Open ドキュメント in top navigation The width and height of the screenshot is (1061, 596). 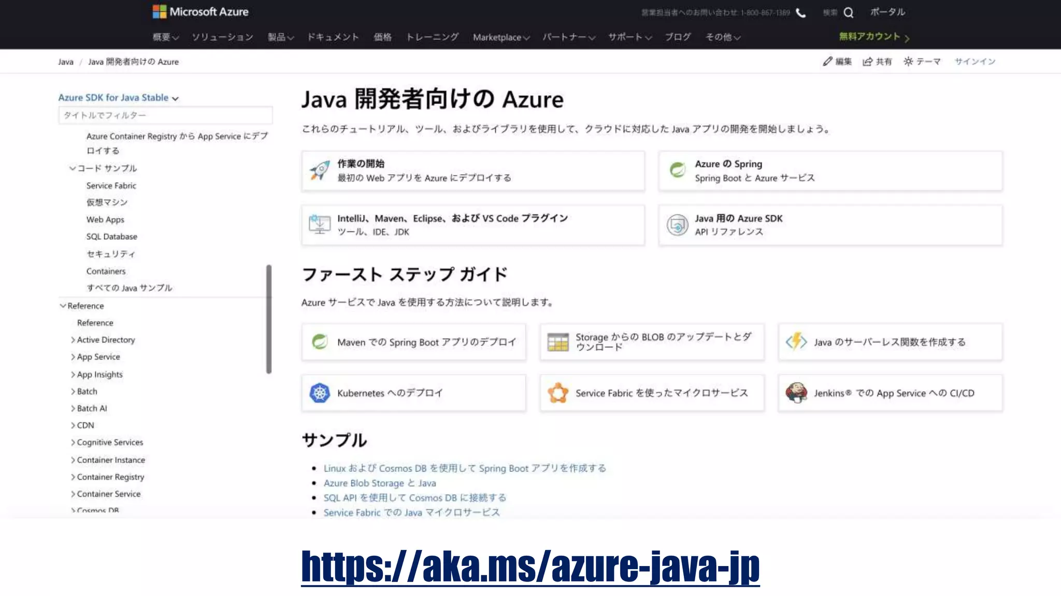tap(333, 37)
